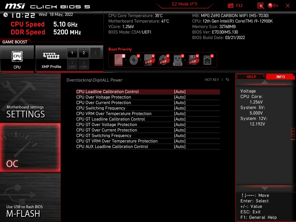Open CPU GT Over Current Protection [Auto] value
The image size is (296, 222).
tap(180, 130)
